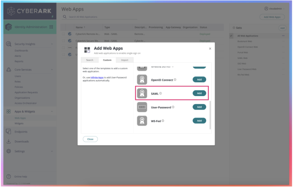The height and width of the screenshot is (188, 293).
Task: Select OpenID Connect Web set
Action: pos(248,47)
